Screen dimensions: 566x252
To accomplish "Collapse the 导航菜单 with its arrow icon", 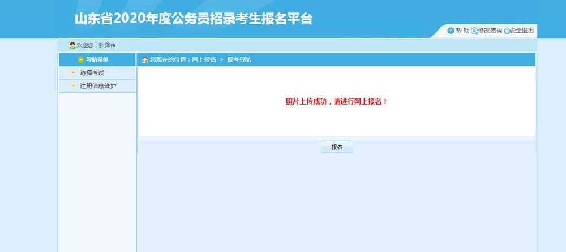I will (80, 60).
